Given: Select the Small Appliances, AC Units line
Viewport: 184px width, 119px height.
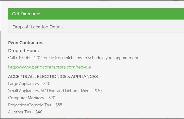Looking at the screenshot, I should tap(55, 91).
